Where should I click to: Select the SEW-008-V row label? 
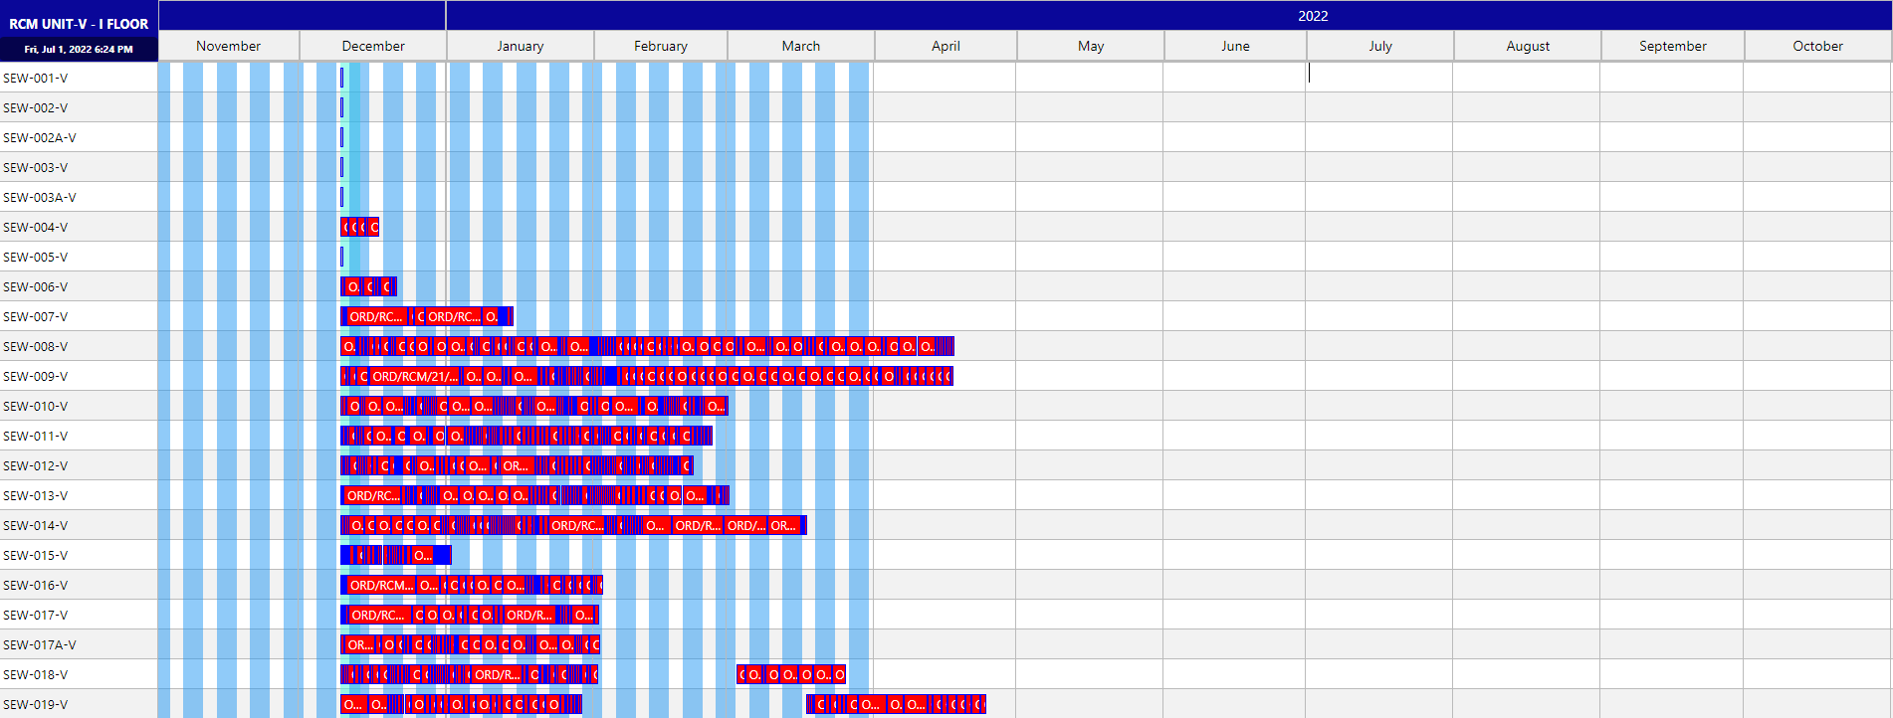(36, 346)
